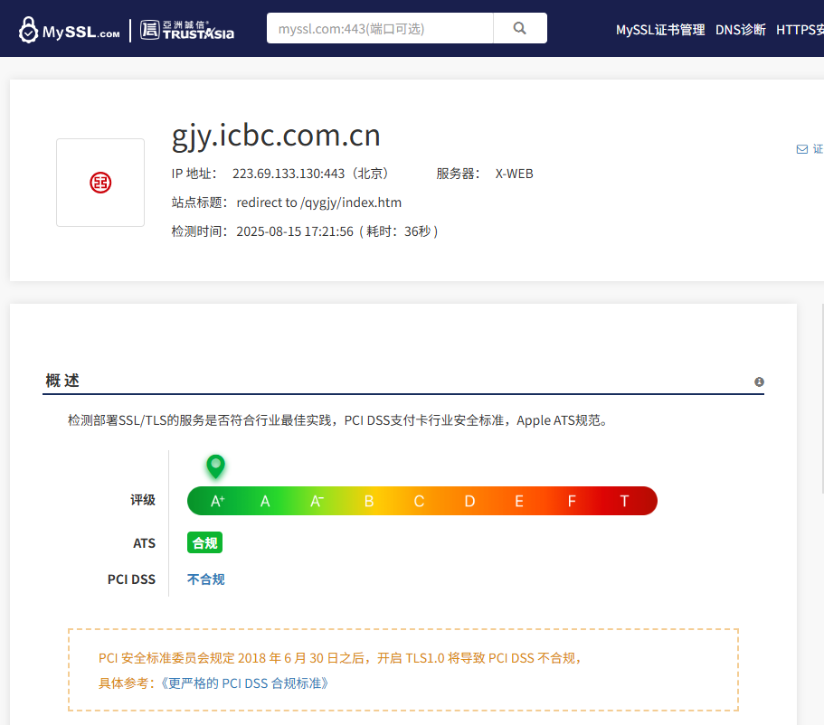The width and height of the screenshot is (824, 725).
Task: Click the 概述 section heading
Action: pos(62,381)
